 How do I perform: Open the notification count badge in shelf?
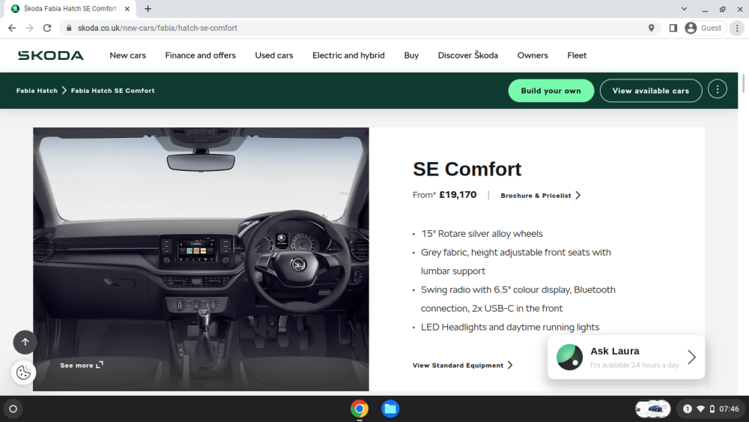pyautogui.click(x=688, y=409)
